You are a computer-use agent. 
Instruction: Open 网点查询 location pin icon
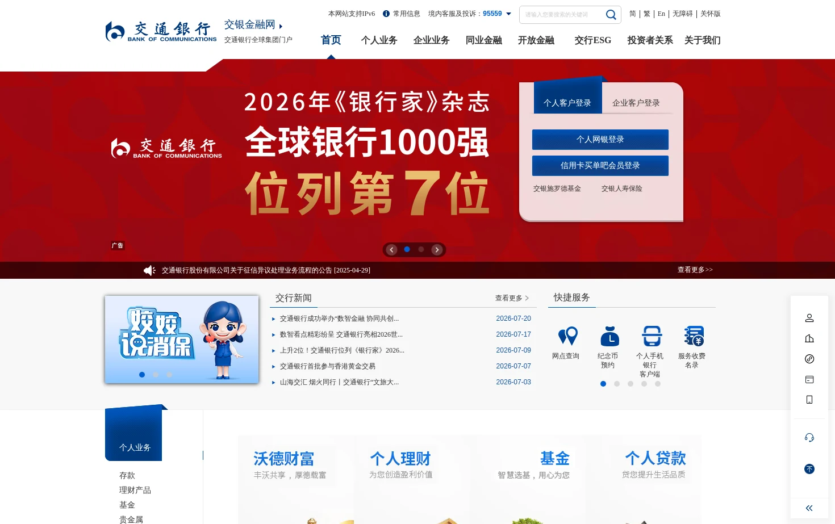[567, 336]
